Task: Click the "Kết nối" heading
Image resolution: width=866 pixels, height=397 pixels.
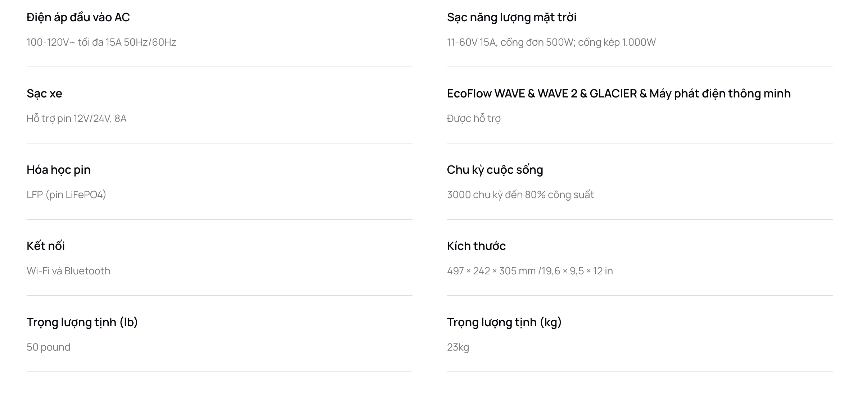Action: click(x=46, y=246)
